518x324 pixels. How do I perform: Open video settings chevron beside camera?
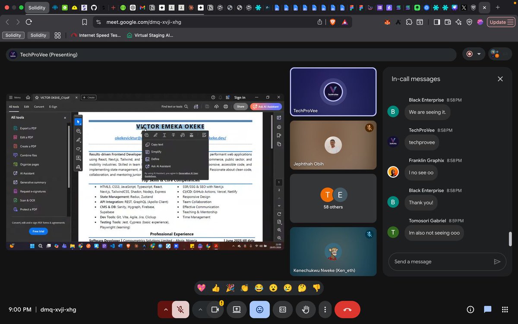(200, 309)
